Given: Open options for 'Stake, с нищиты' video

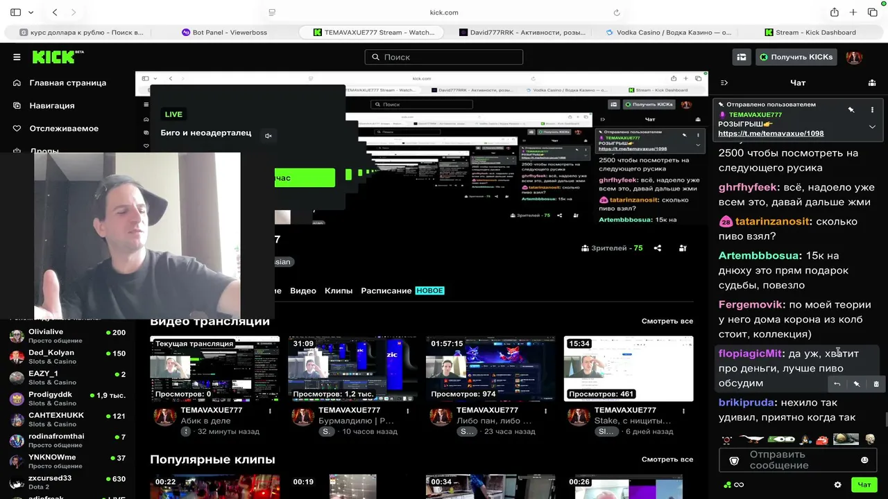Looking at the screenshot, I should click(683, 411).
